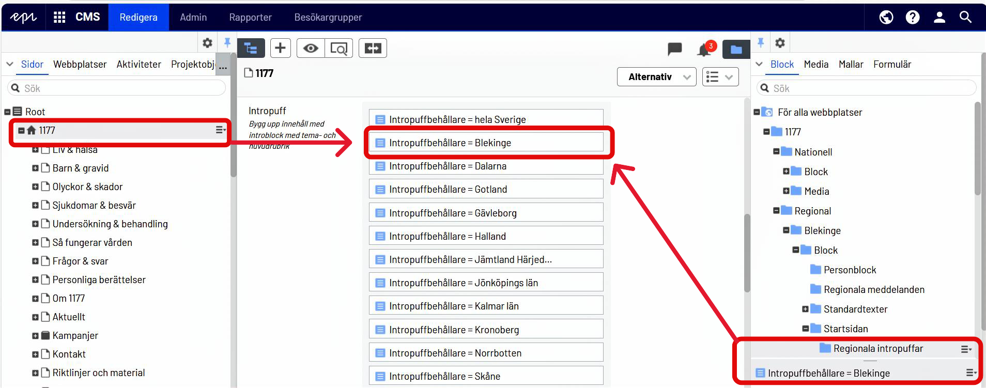Viewport: 986px width, 388px height.
Task: Toggle the assets folder pane button
Action: click(x=736, y=50)
